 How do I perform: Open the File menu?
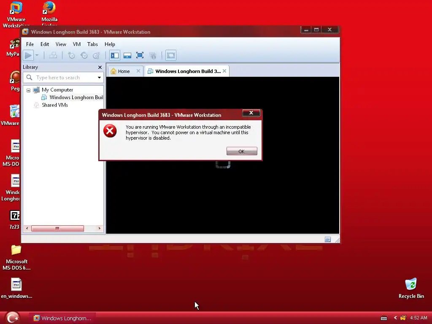pyautogui.click(x=30, y=44)
